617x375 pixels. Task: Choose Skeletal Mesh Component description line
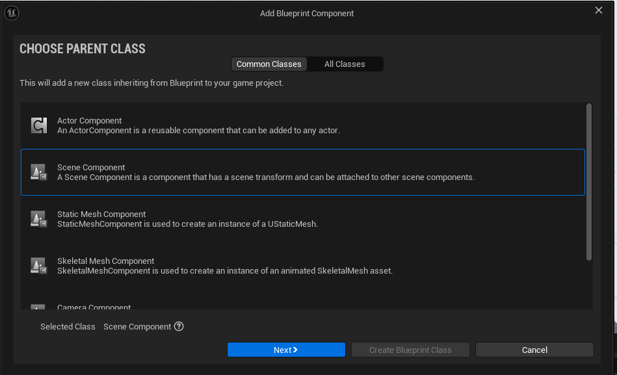[x=224, y=271]
